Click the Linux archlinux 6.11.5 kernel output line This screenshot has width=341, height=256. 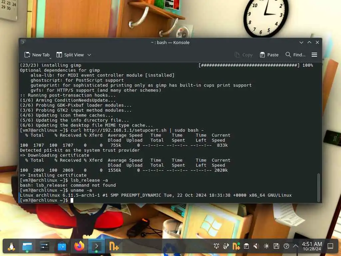click(x=156, y=195)
